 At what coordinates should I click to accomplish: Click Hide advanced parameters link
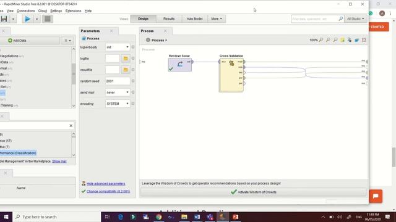click(x=106, y=184)
